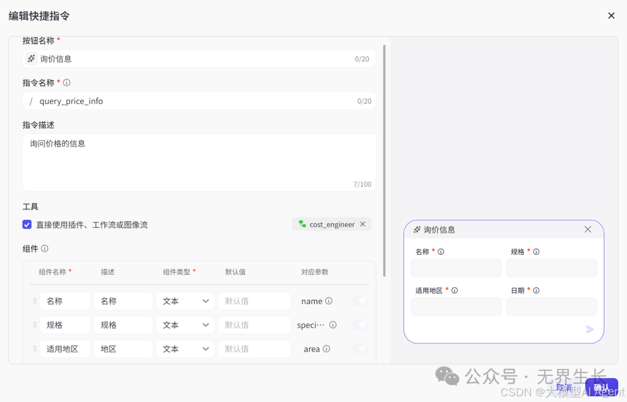Open component type dropdown in 名称 row
Screen dimensions: 627x402
(185, 301)
